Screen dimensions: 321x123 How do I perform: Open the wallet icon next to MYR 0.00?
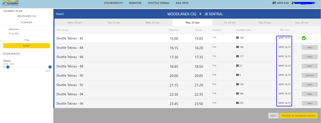pyautogui.click(x=274, y=3)
